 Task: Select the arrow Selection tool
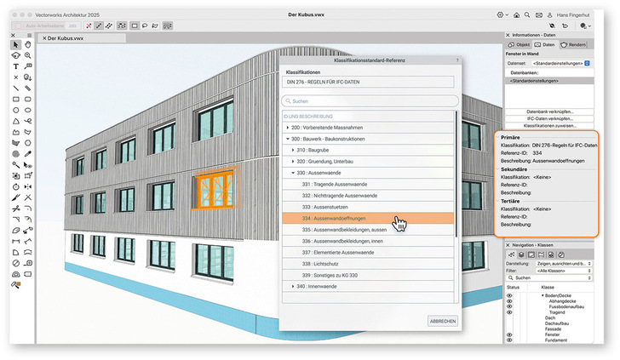pyautogui.click(x=16, y=45)
